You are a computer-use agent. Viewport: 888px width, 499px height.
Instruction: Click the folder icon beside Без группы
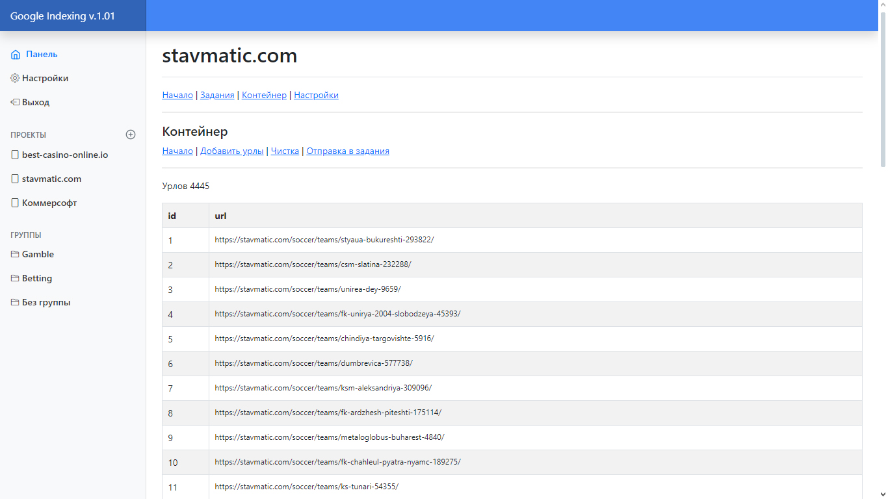(15, 302)
